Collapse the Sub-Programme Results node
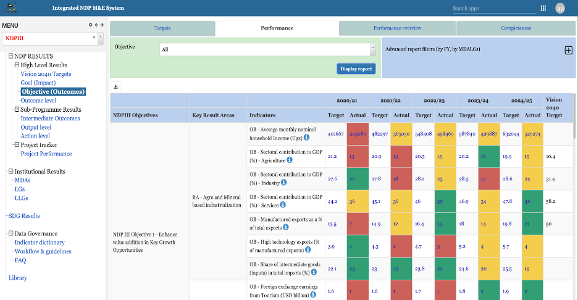578x300 pixels. tap(17, 110)
